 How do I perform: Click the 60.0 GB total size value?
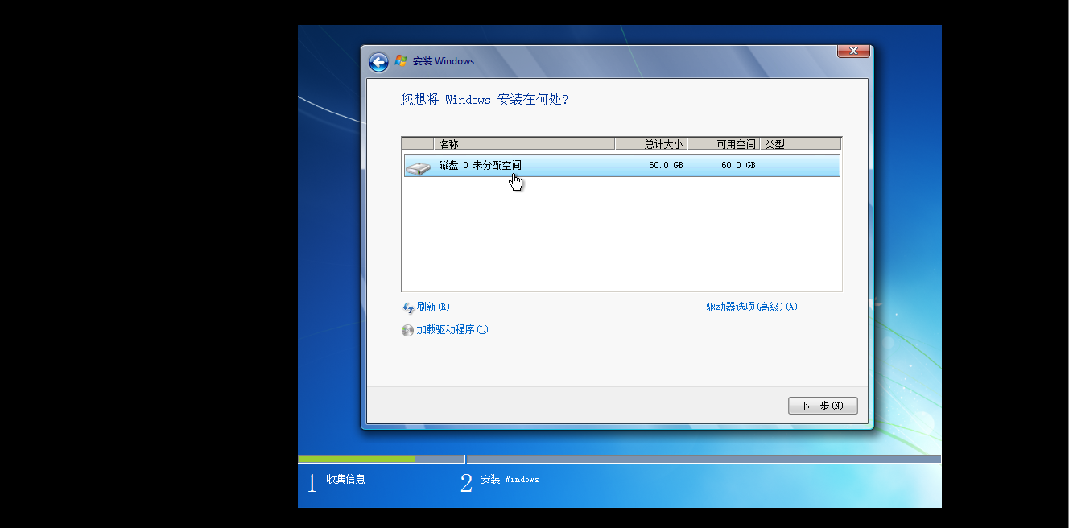coord(666,166)
